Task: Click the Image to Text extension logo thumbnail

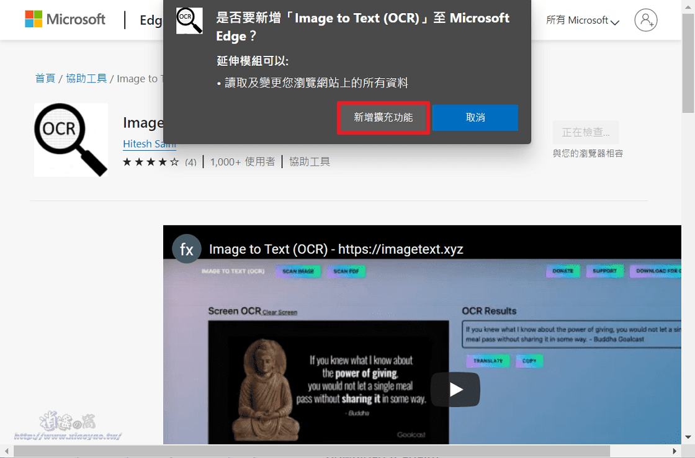Action: coord(70,140)
